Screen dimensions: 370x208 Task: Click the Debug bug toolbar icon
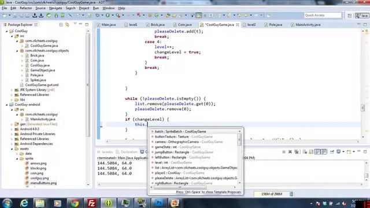point(98,16)
